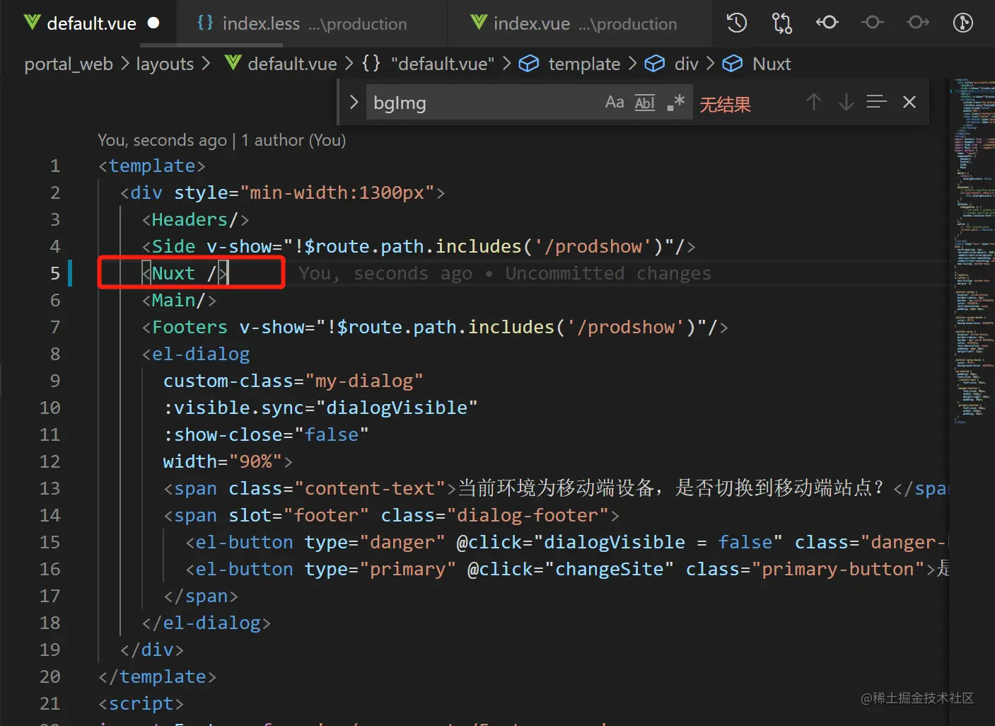Click the compare changes branch icon

click(x=781, y=23)
